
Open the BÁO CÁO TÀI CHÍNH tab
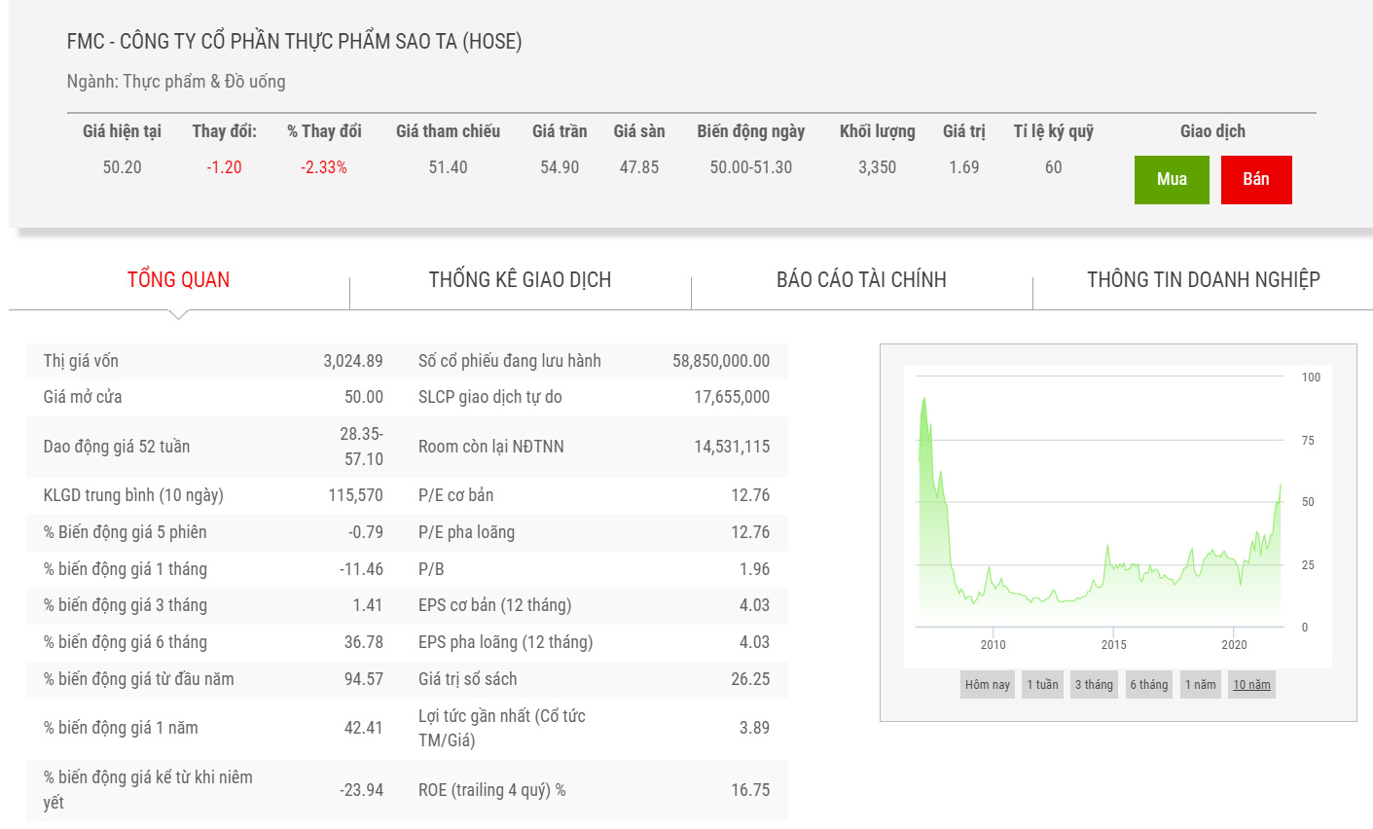coord(861,280)
